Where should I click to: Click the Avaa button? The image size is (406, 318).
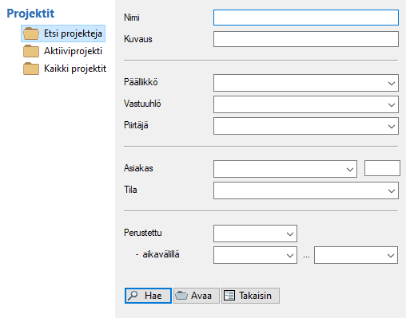pyautogui.click(x=197, y=296)
